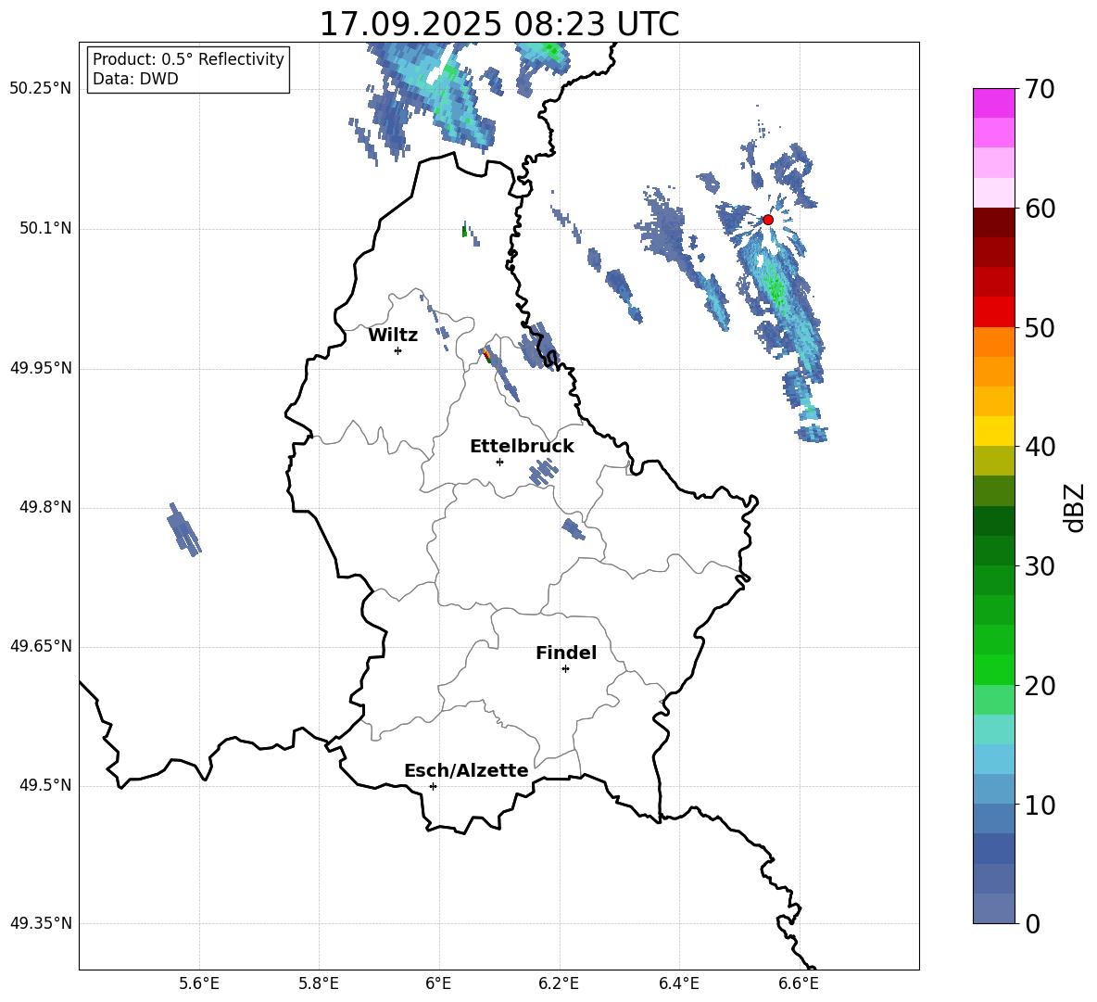The height and width of the screenshot is (1002, 1097).
Task: Click the Data: DWD text
Action: (135, 79)
